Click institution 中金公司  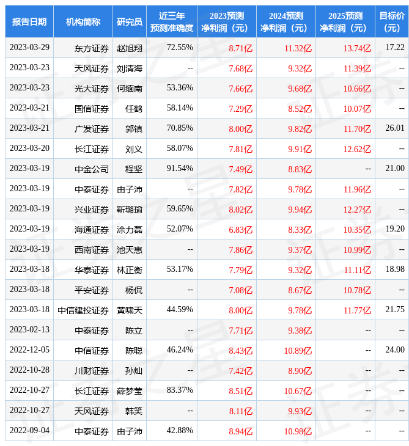91,169
